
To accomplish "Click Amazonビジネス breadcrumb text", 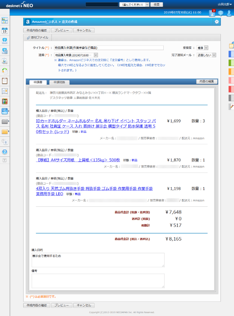I will [45, 22].
